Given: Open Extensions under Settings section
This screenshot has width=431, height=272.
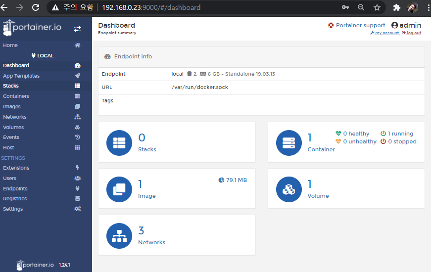Looking at the screenshot, I should coord(16,168).
